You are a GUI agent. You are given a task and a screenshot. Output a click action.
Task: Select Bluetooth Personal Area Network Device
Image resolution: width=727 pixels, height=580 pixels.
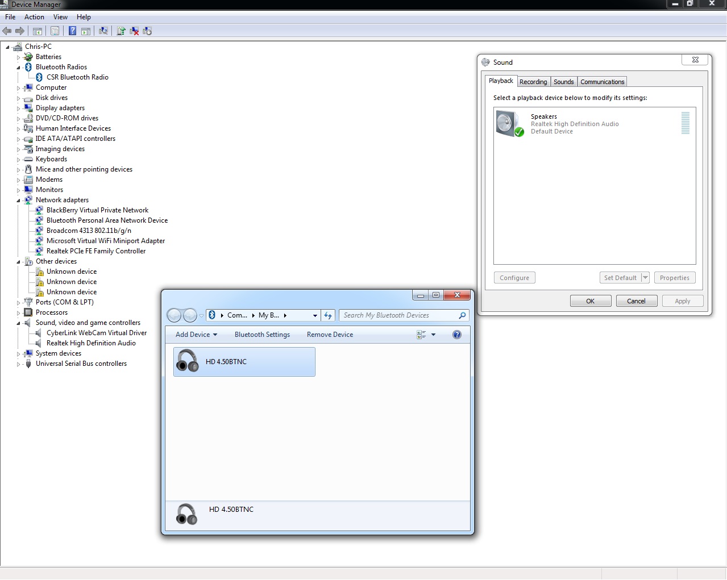[107, 220]
